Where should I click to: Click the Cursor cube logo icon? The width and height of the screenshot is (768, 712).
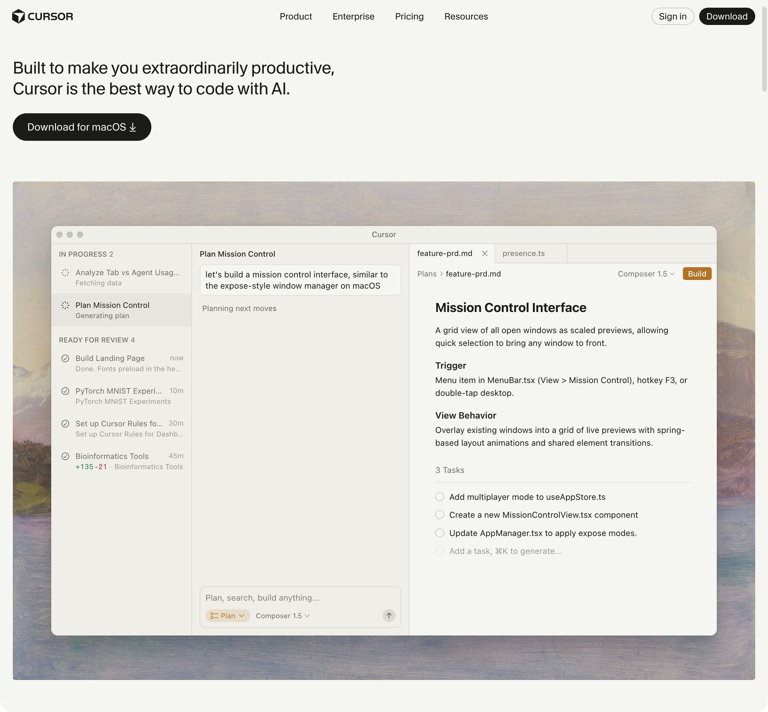click(x=18, y=17)
